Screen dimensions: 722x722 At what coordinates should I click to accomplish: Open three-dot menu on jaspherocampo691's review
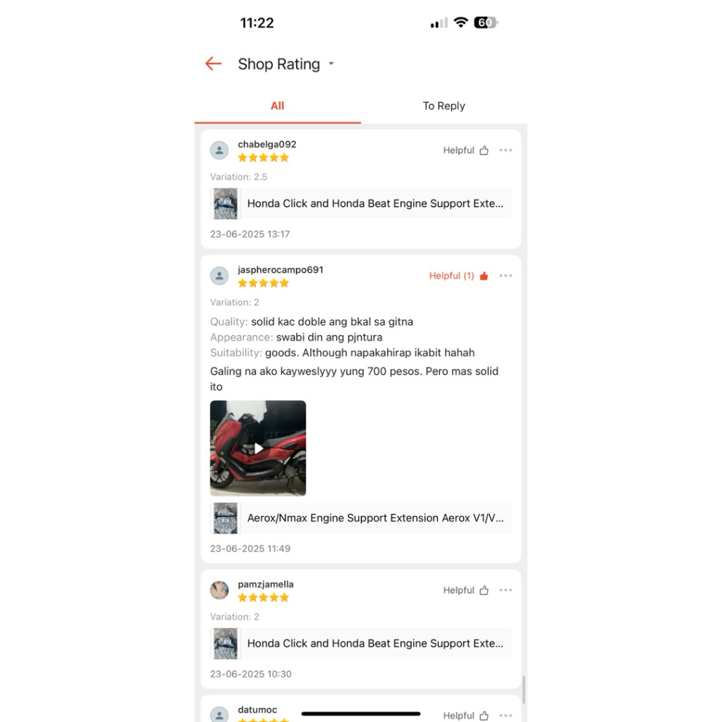tap(506, 276)
